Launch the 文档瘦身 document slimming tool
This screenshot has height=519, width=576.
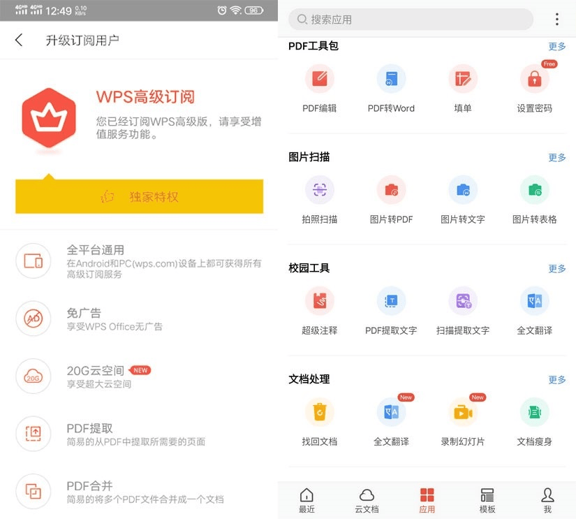534,421
